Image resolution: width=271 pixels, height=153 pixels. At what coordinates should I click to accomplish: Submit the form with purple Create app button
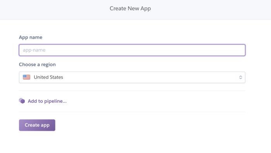37,125
